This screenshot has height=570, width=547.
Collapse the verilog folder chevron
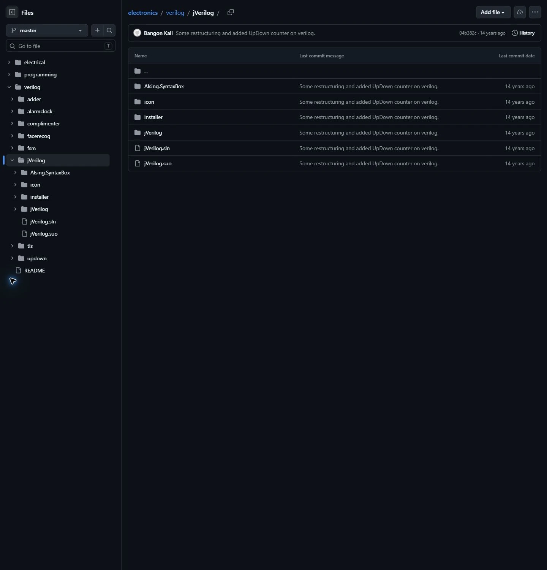[9, 87]
